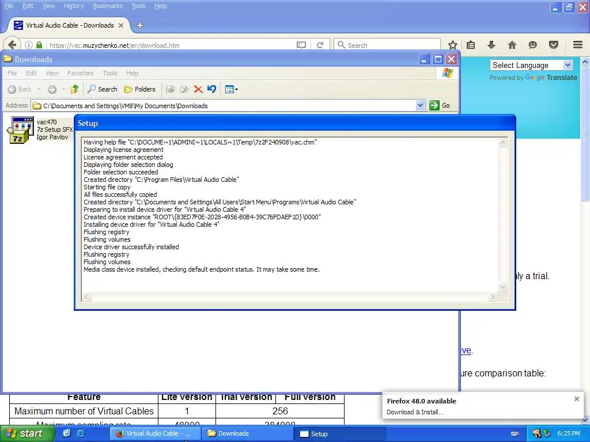Open Explorer Favorites menu

pyautogui.click(x=81, y=73)
